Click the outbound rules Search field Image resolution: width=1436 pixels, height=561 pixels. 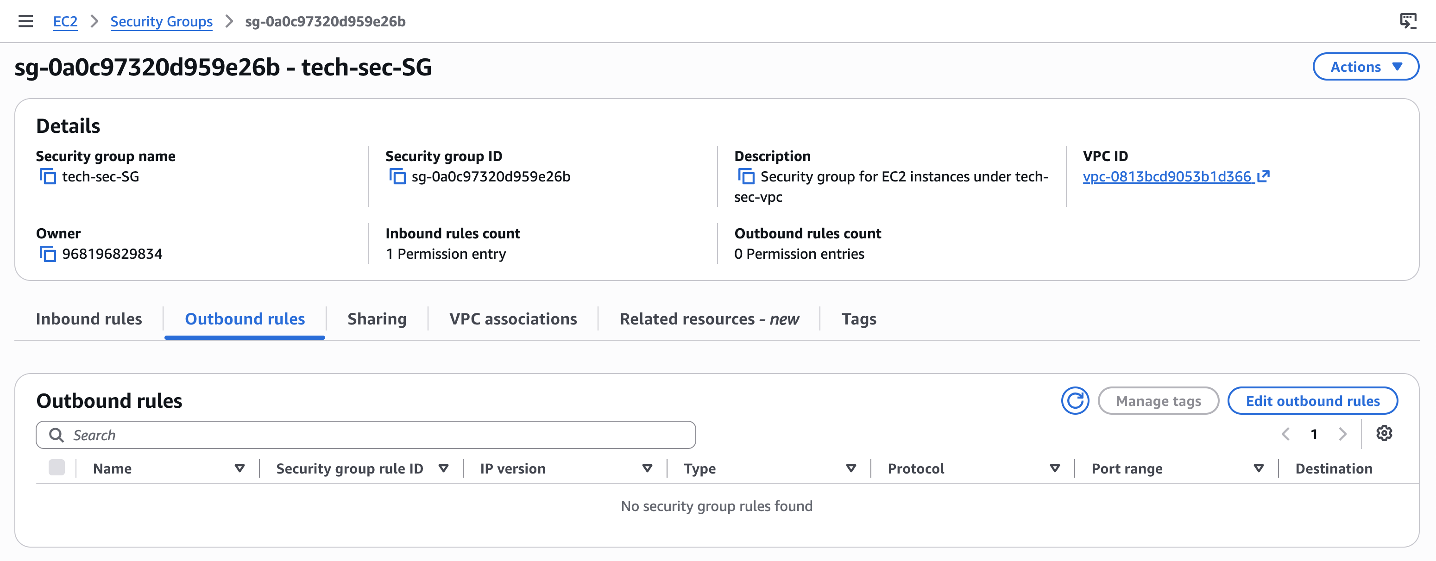[365, 435]
